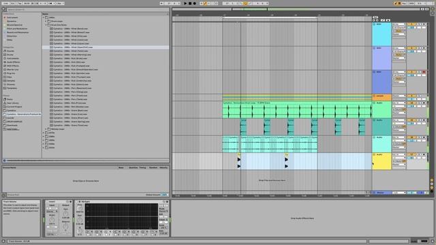Expand the Drum Loops folder

pyautogui.click(x=46, y=21)
